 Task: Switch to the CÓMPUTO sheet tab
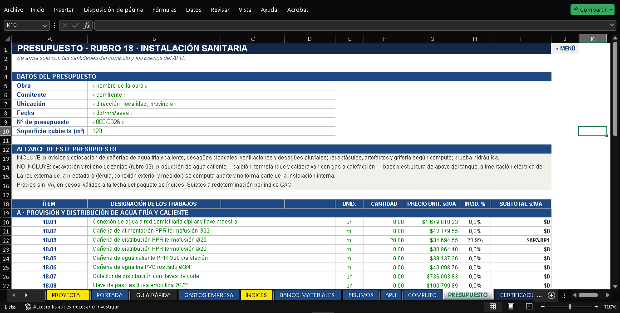pos(422,295)
